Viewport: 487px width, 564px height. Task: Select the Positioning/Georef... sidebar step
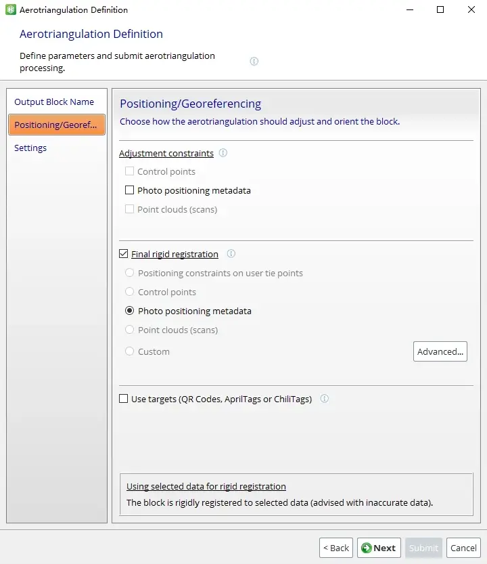pyautogui.click(x=57, y=125)
